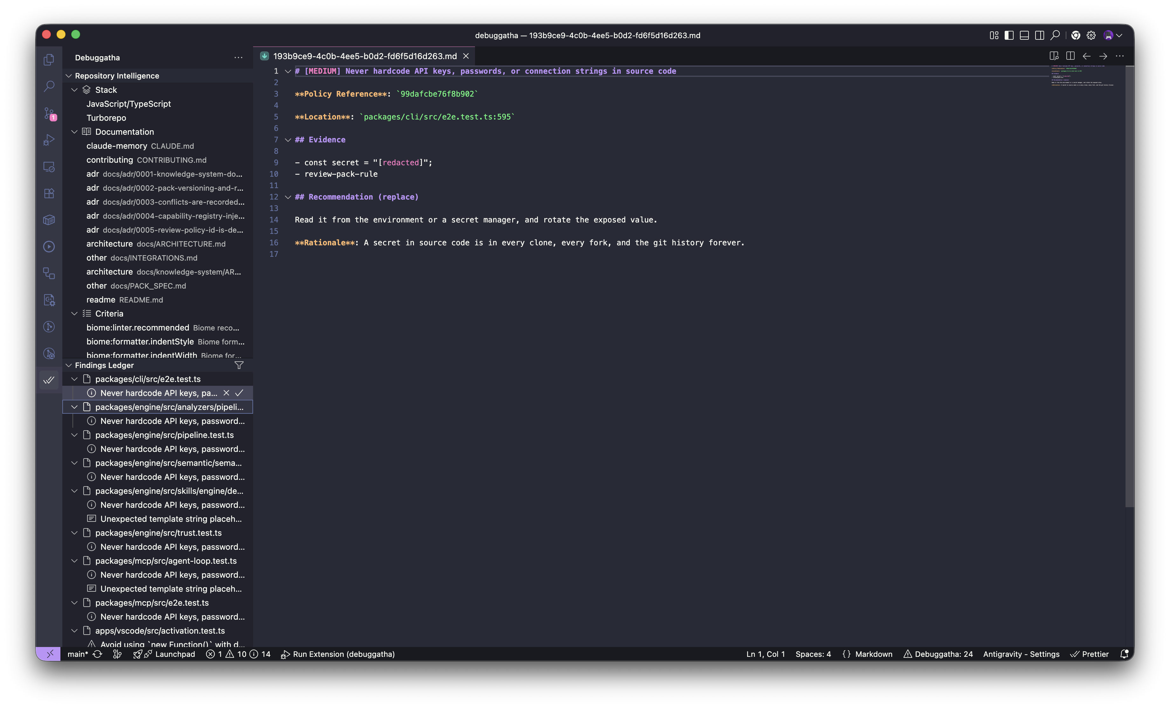Open architecture docs/ARCHITECTURE.md entry
The image size is (1170, 708).
tap(158, 244)
